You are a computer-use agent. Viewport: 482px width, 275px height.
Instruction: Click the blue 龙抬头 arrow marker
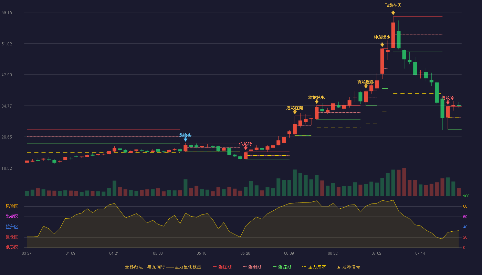(185, 140)
